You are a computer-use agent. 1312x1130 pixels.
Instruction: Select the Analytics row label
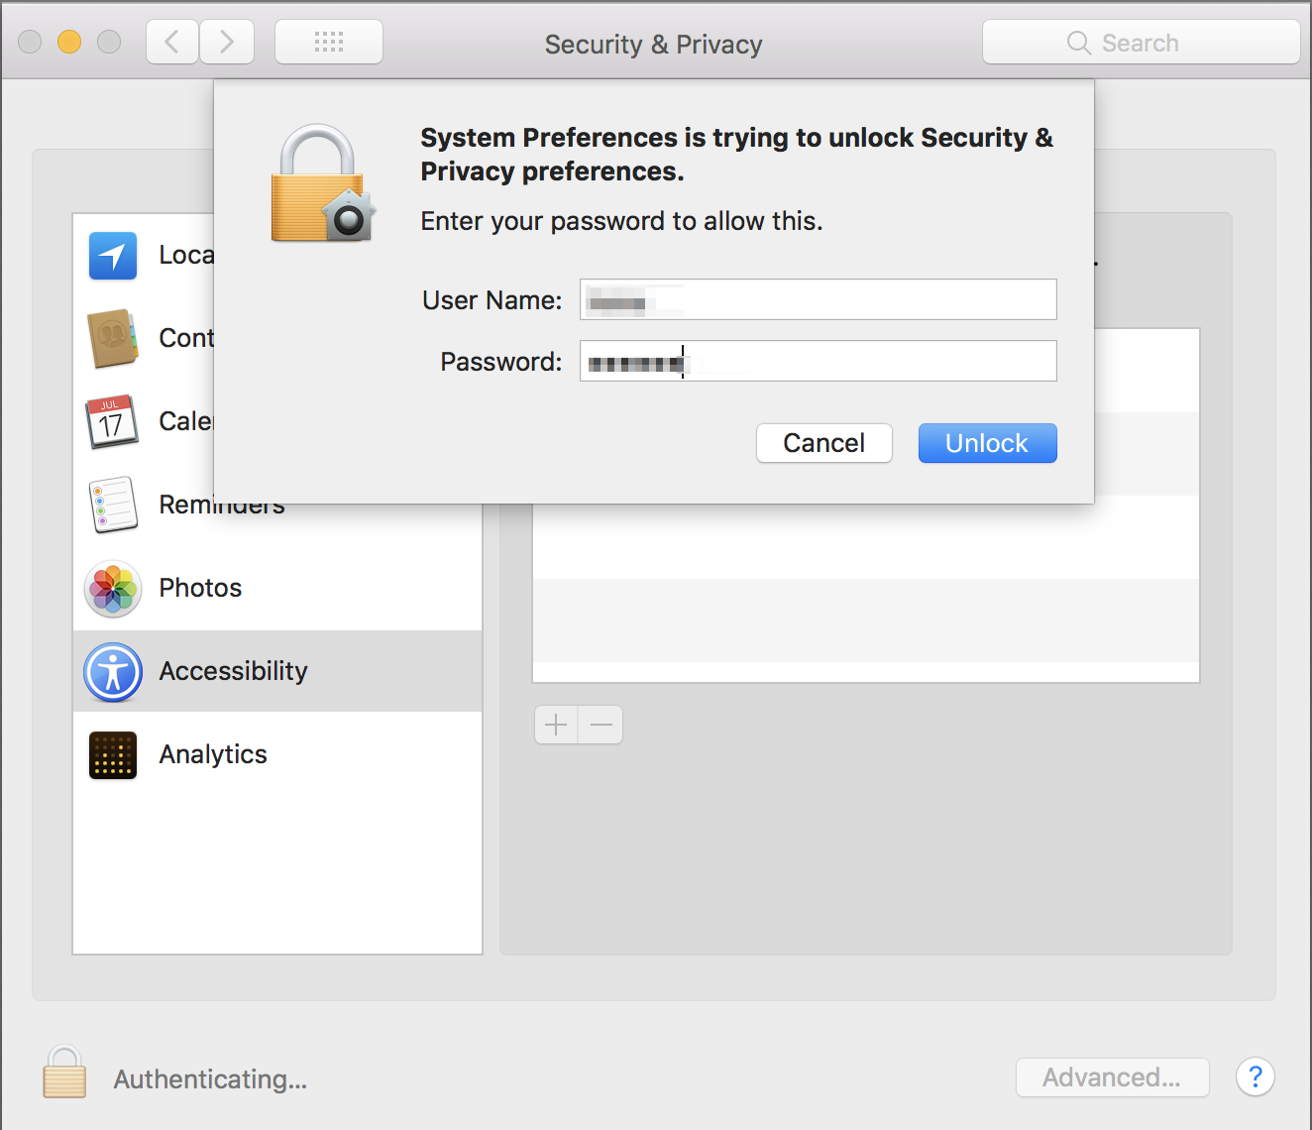(x=213, y=754)
